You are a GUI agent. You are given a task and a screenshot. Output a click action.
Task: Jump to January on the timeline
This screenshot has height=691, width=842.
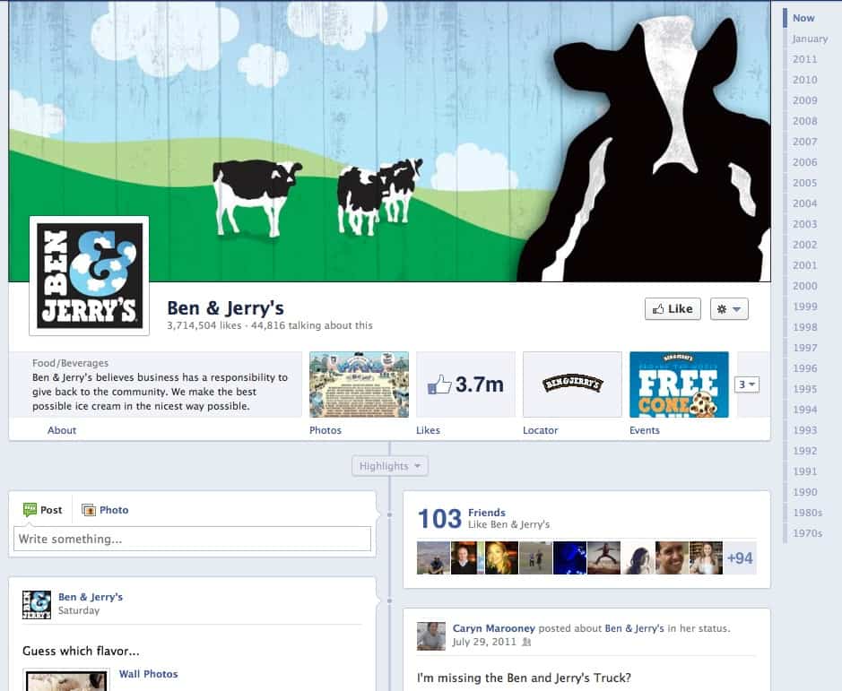click(x=810, y=39)
